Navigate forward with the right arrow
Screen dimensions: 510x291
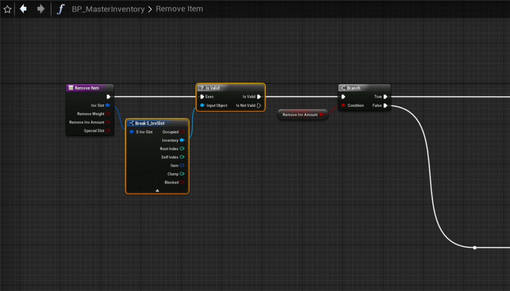[41, 9]
